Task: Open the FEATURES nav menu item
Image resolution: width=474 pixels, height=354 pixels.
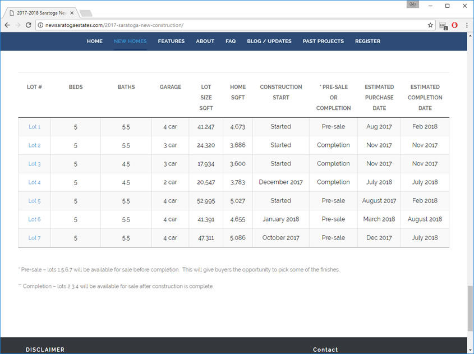Action: click(171, 41)
